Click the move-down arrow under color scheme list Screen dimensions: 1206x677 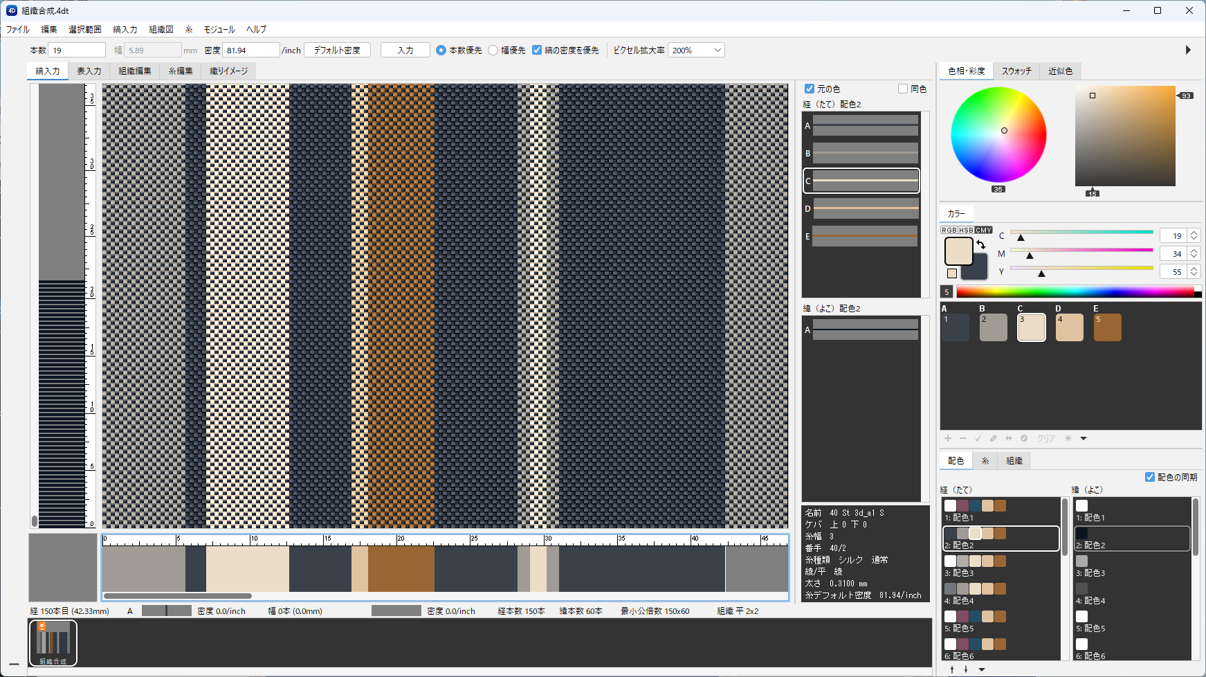pyautogui.click(x=966, y=669)
